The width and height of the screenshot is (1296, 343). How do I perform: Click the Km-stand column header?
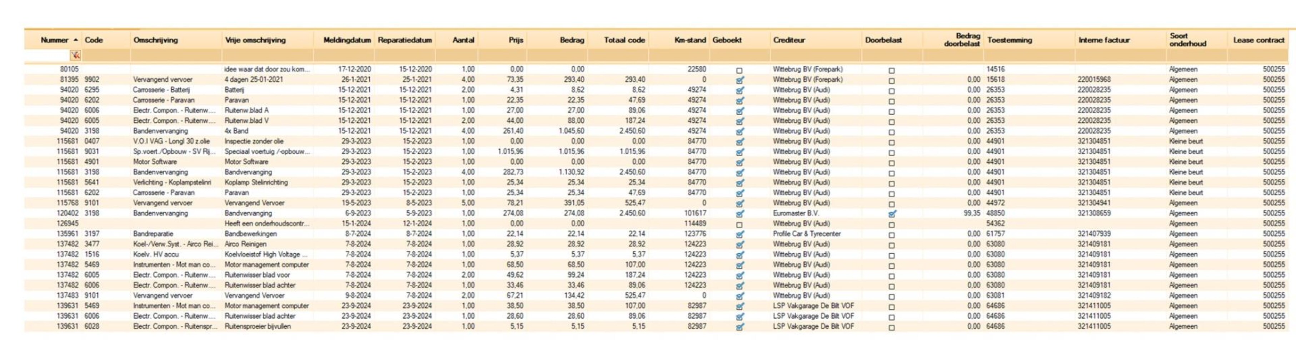click(690, 40)
